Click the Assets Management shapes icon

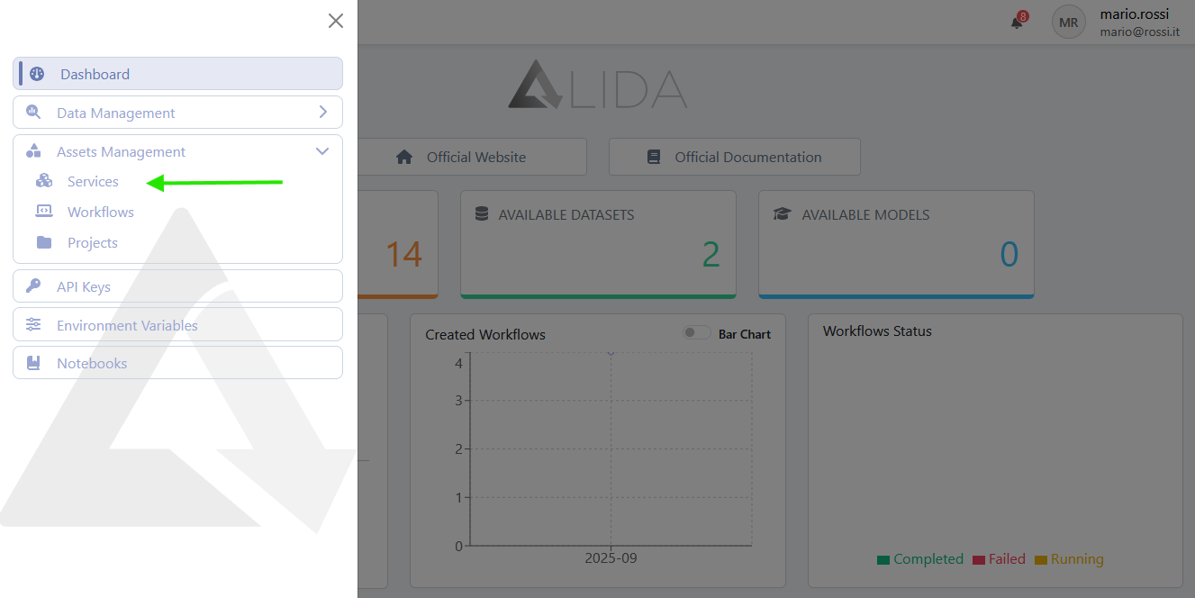coord(33,151)
